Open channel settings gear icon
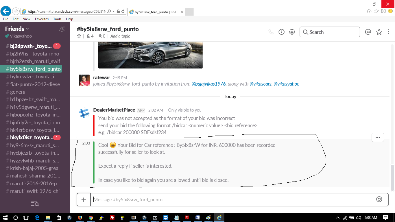 (x=292, y=32)
